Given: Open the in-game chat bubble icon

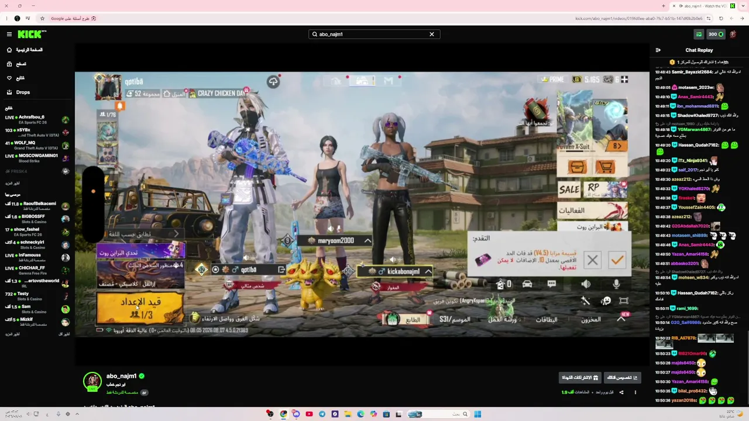Looking at the screenshot, I should click(x=552, y=284).
